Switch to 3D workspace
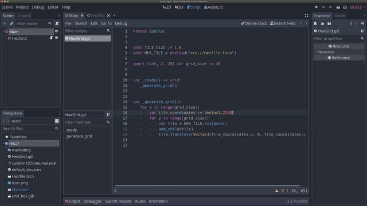This screenshot has width=367, height=206. 179,7
